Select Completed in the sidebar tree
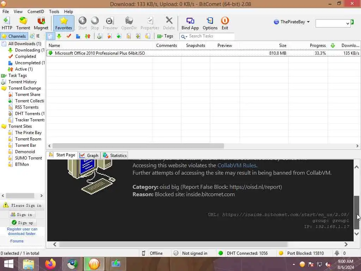This screenshot has height=271, width=361. coord(25,56)
